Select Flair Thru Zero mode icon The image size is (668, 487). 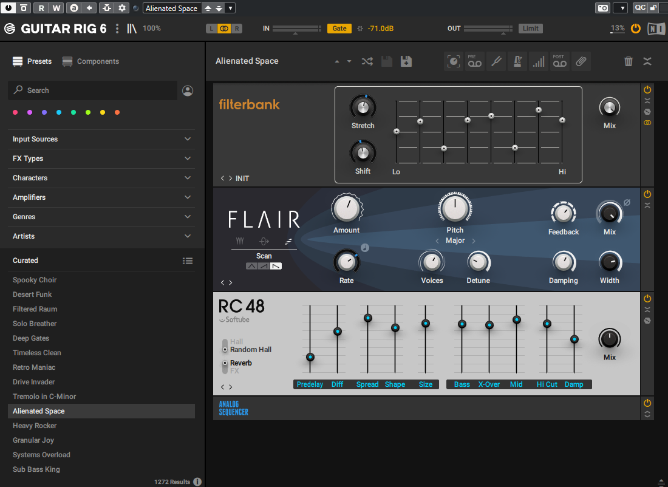(x=264, y=242)
